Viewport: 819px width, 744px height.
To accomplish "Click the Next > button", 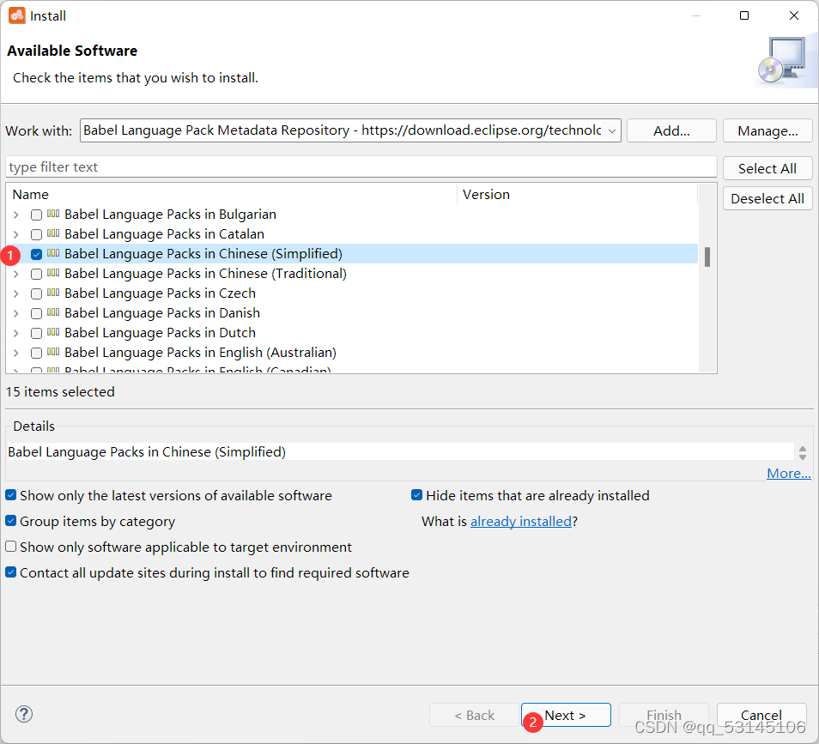I will (x=566, y=715).
